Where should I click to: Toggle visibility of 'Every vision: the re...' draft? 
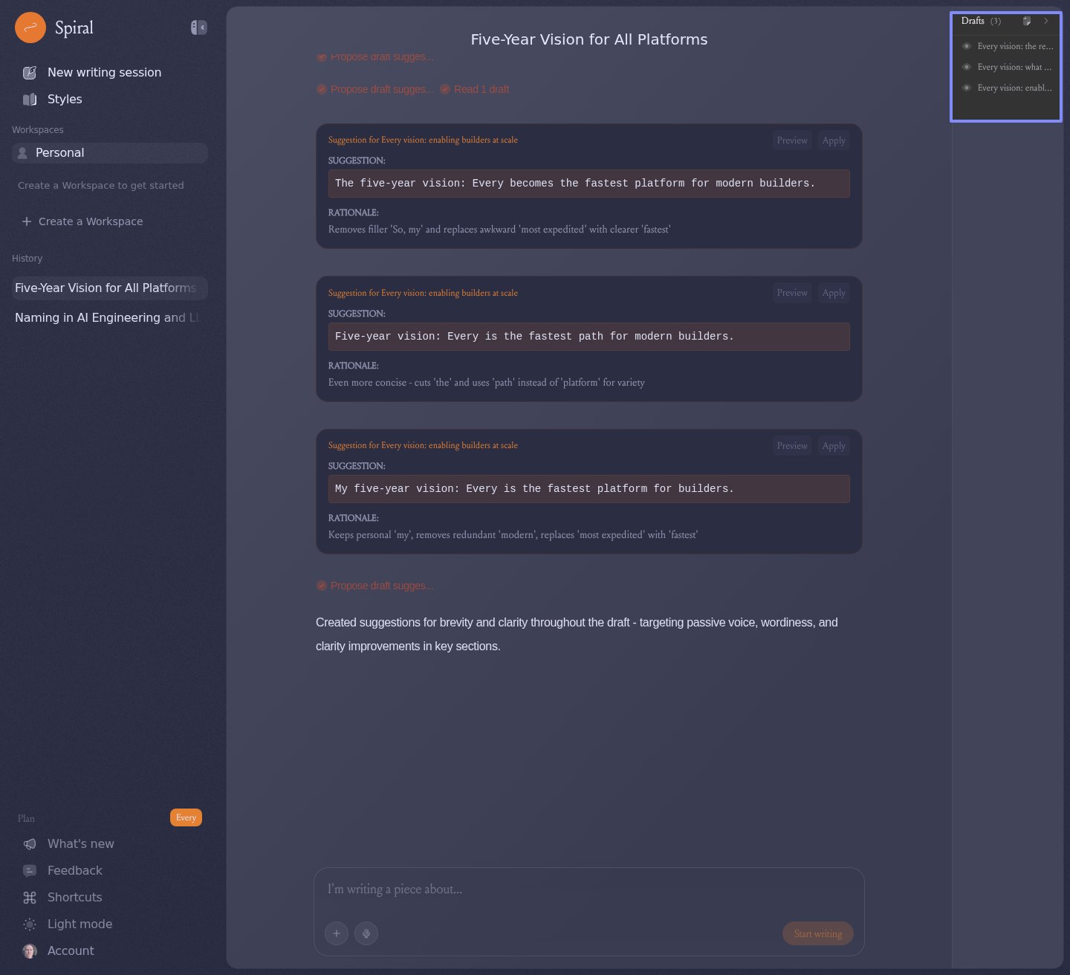(967, 46)
